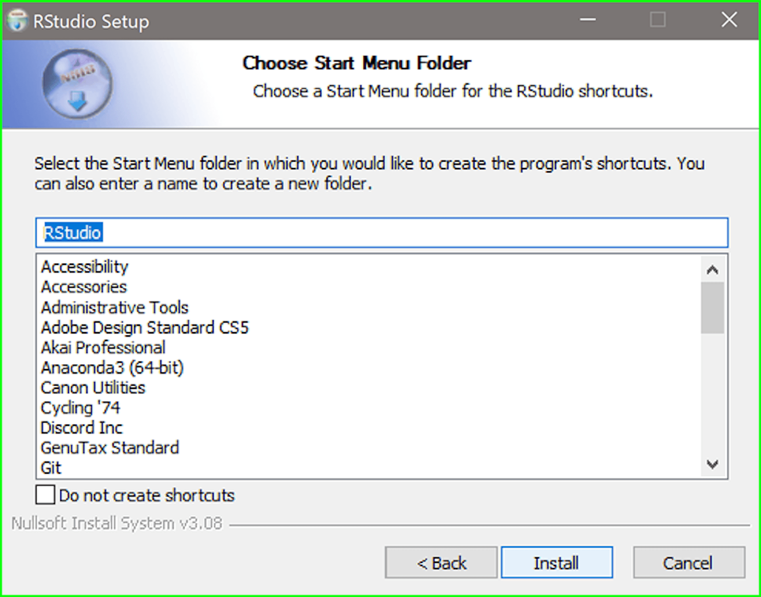
Task: Click the Cancel button
Action: 688,563
